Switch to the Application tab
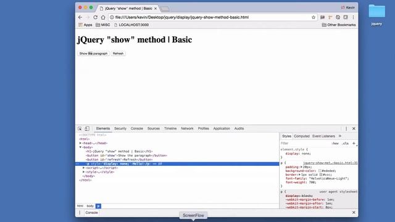This screenshot has height=222, width=395. (x=222, y=128)
